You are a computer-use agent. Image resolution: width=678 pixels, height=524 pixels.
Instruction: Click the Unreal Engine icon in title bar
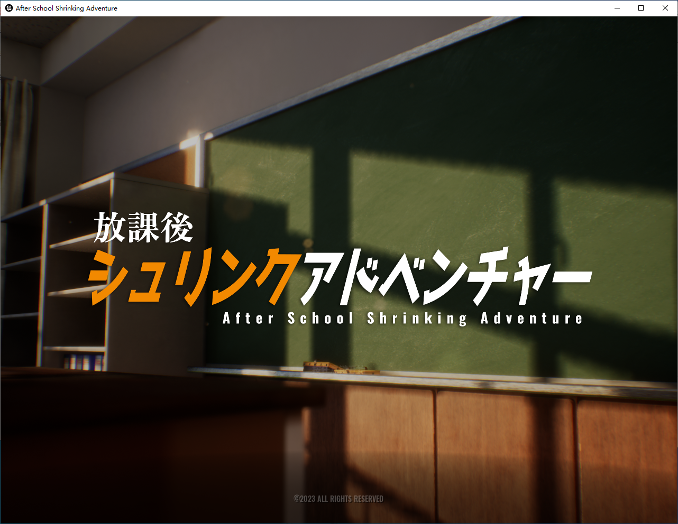[9, 8]
